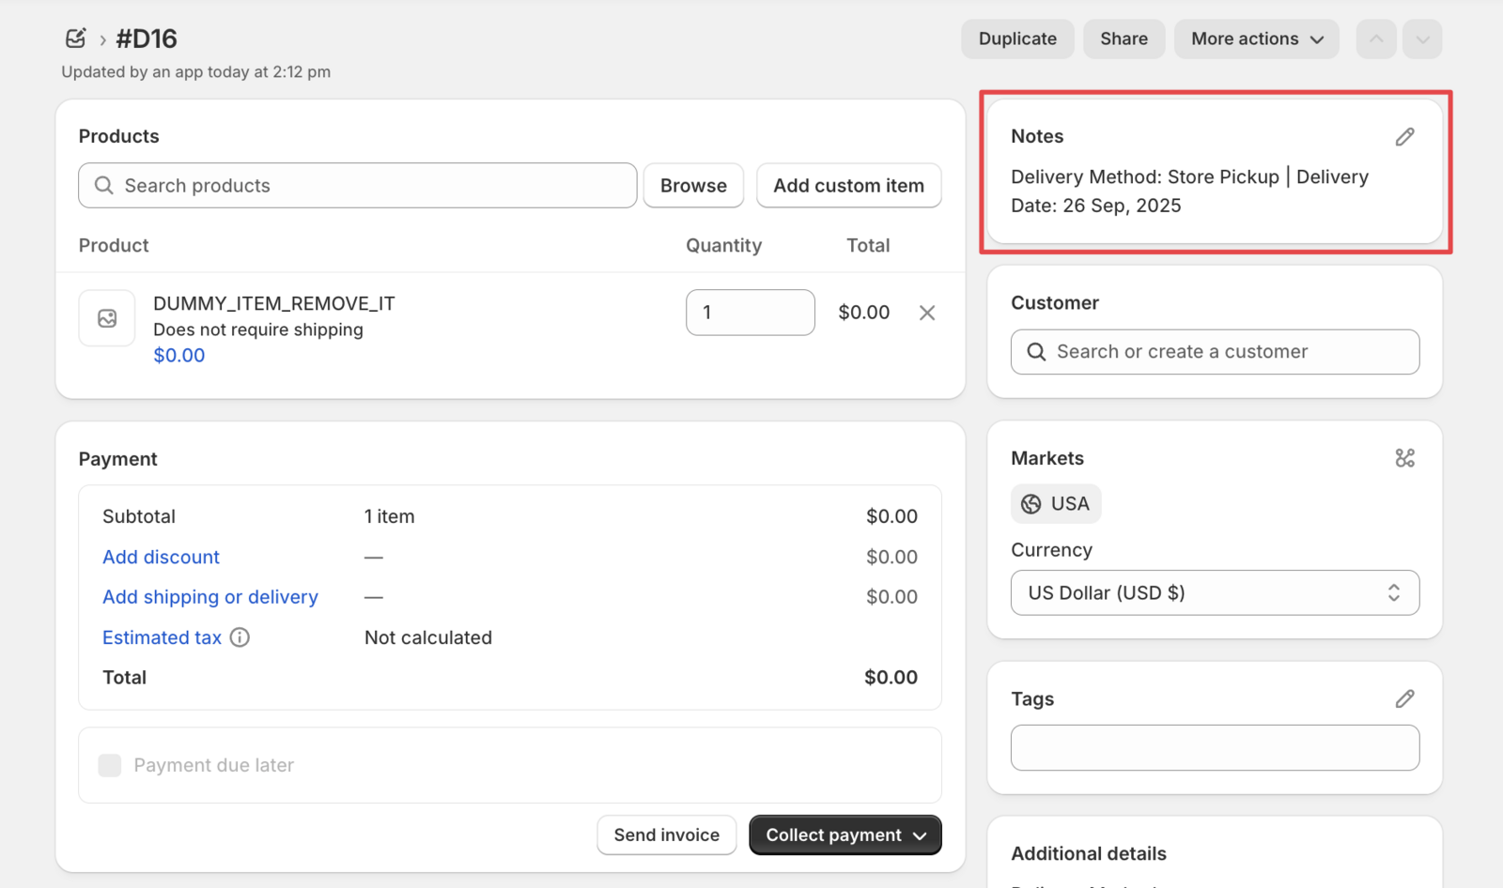Click the Browse products button

click(693, 186)
